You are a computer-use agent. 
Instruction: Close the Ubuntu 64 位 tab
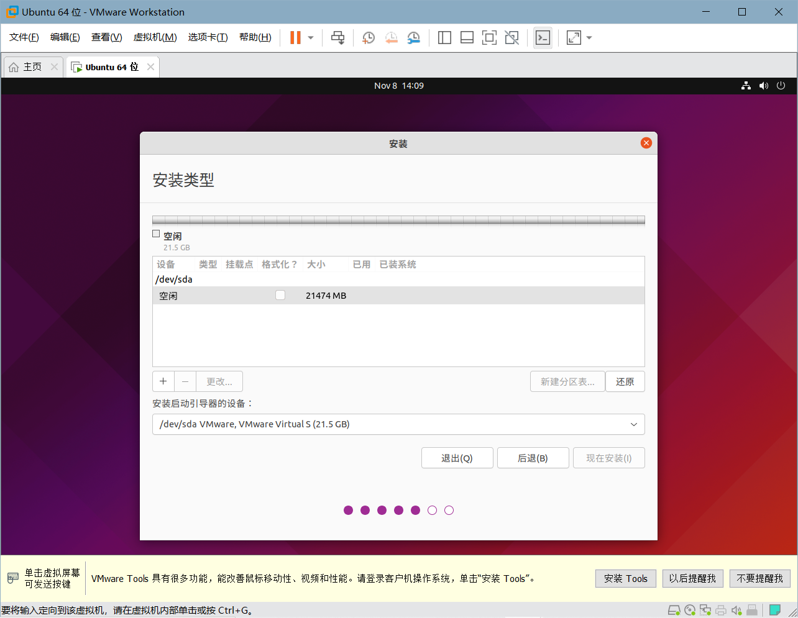(x=150, y=67)
